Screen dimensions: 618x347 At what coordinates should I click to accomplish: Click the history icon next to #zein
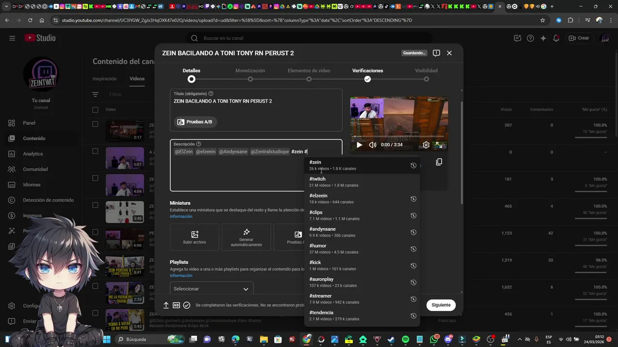[x=413, y=165]
